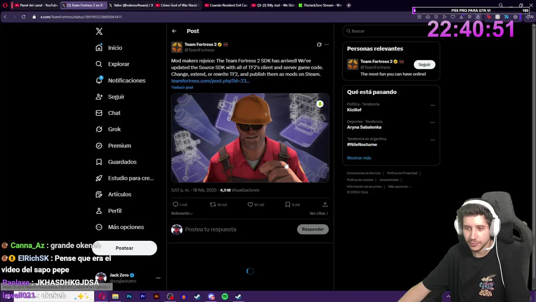Open Más opciones circle icon
This screenshot has width=536, height=302.
click(99, 227)
